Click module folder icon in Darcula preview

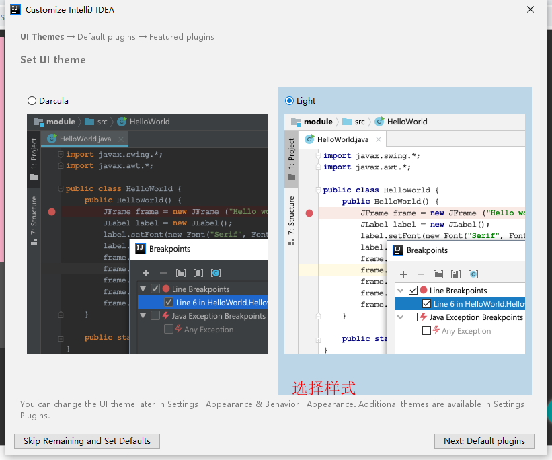[38, 122]
